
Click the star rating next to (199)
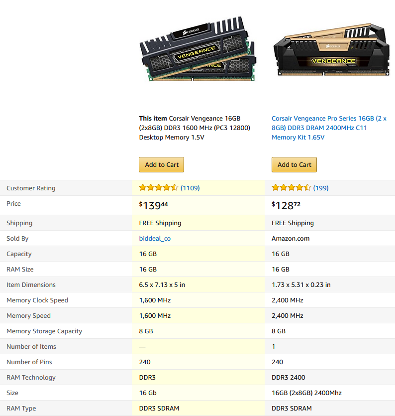coord(291,188)
